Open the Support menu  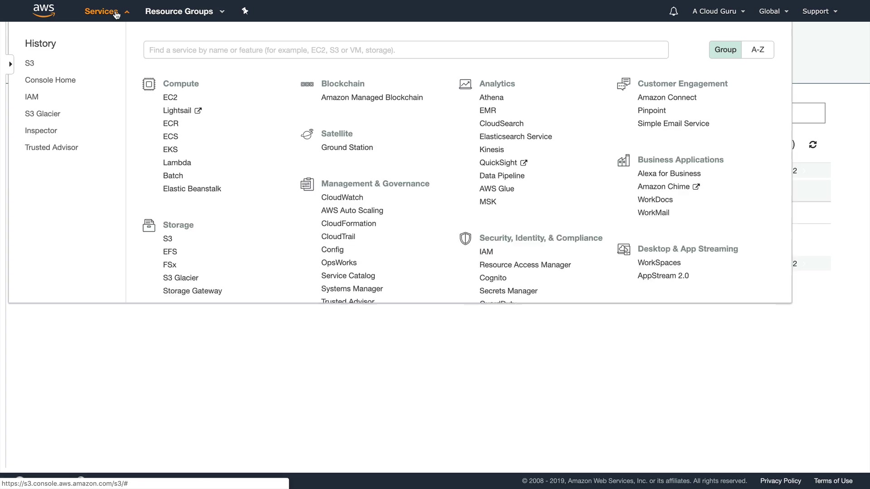[x=819, y=11]
